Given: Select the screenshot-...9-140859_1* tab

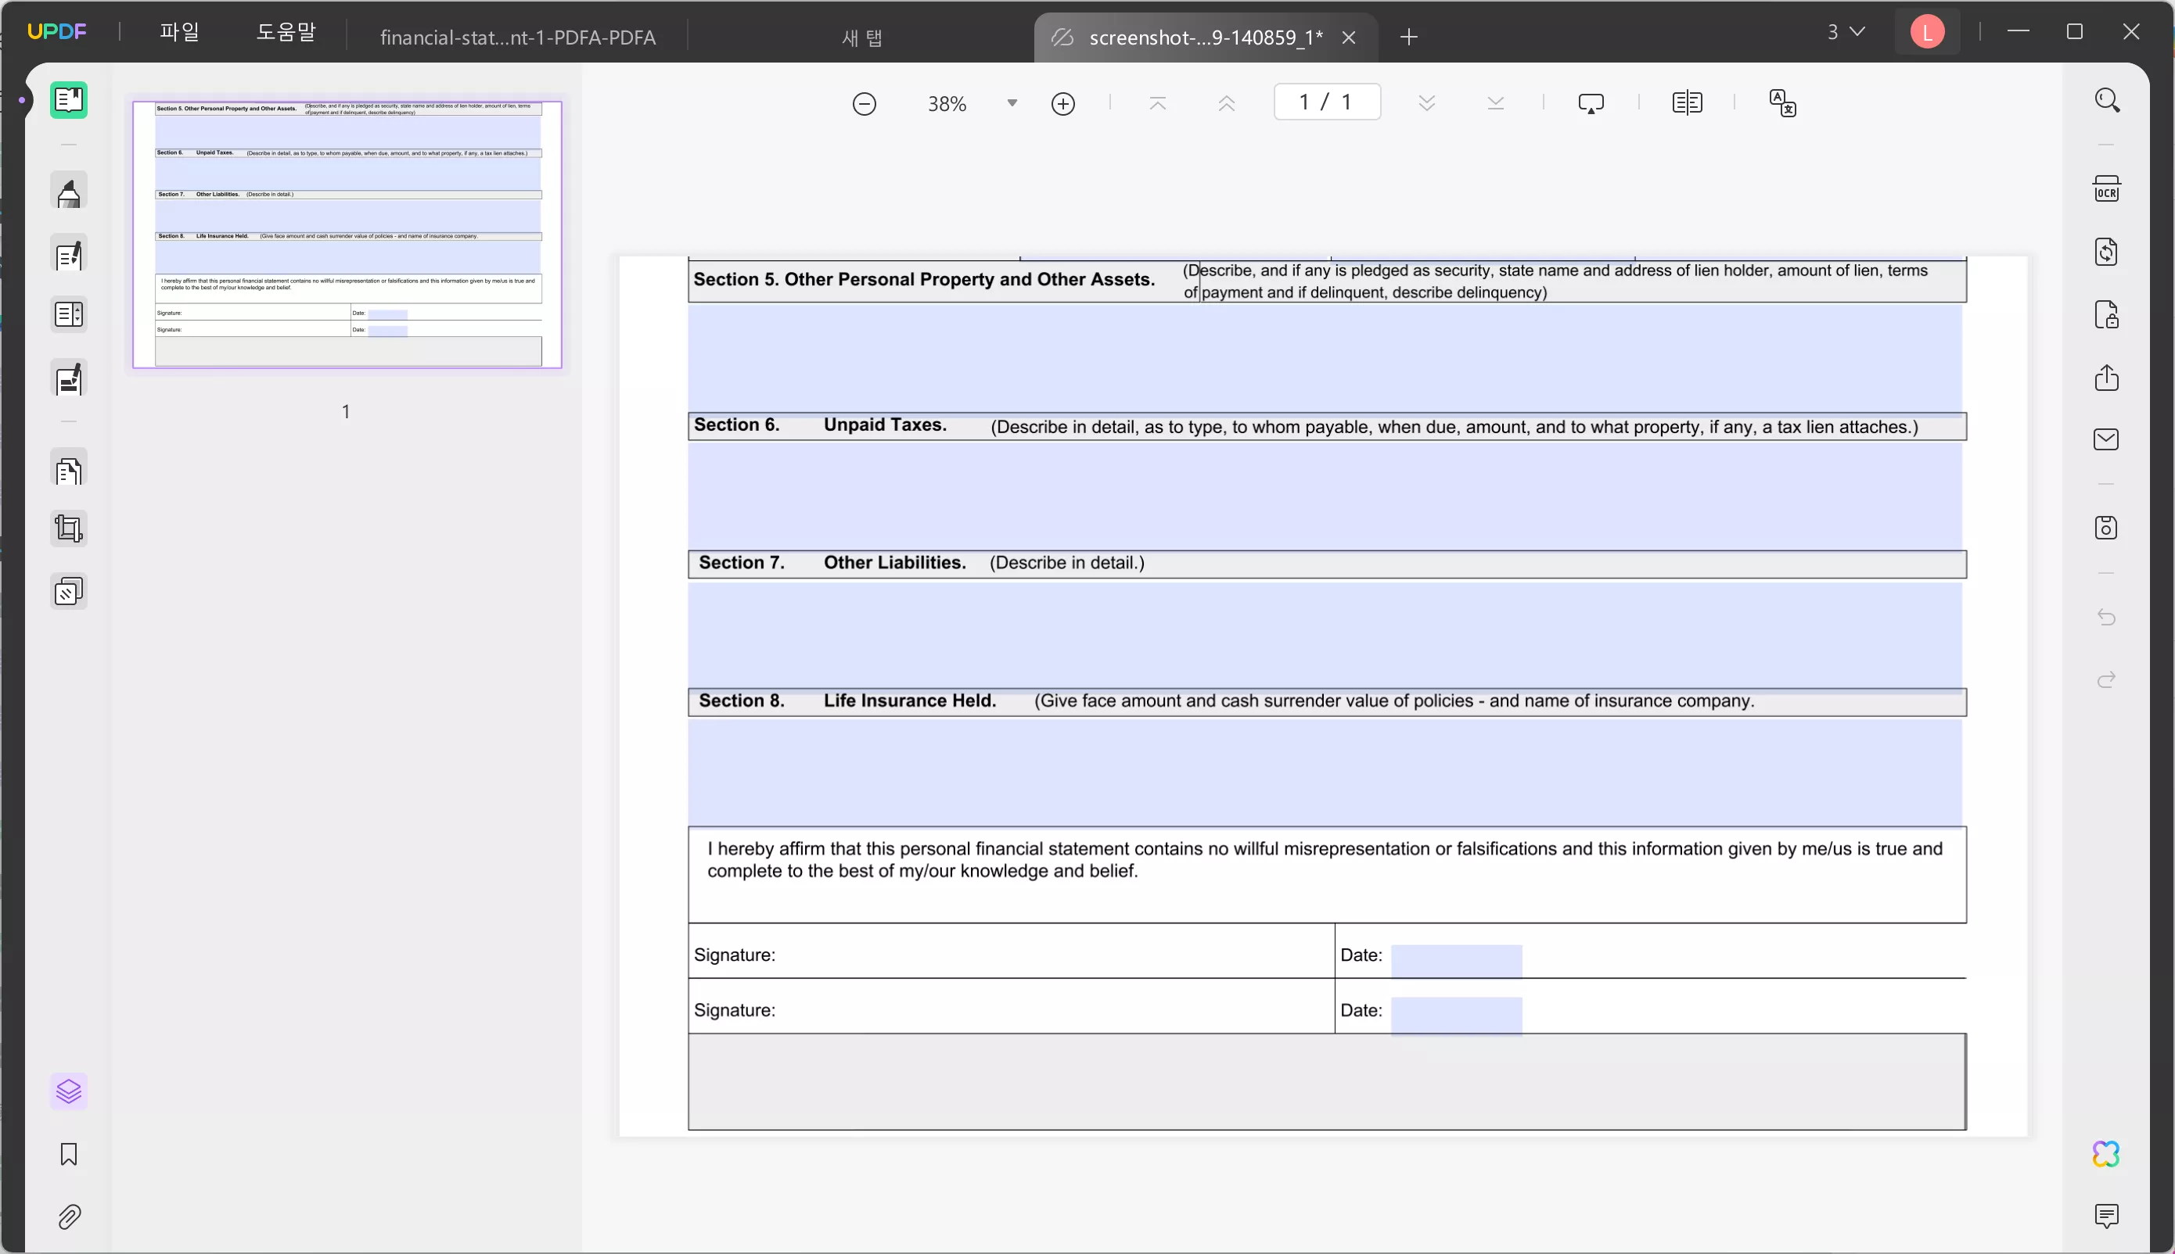Looking at the screenshot, I should [x=1205, y=37].
